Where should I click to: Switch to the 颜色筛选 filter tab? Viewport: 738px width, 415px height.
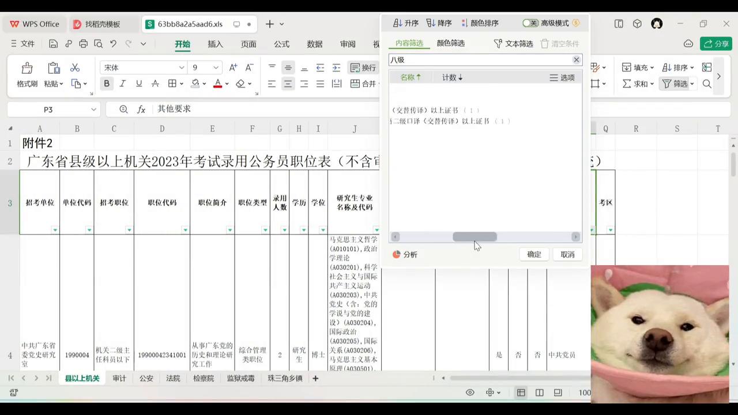(450, 43)
